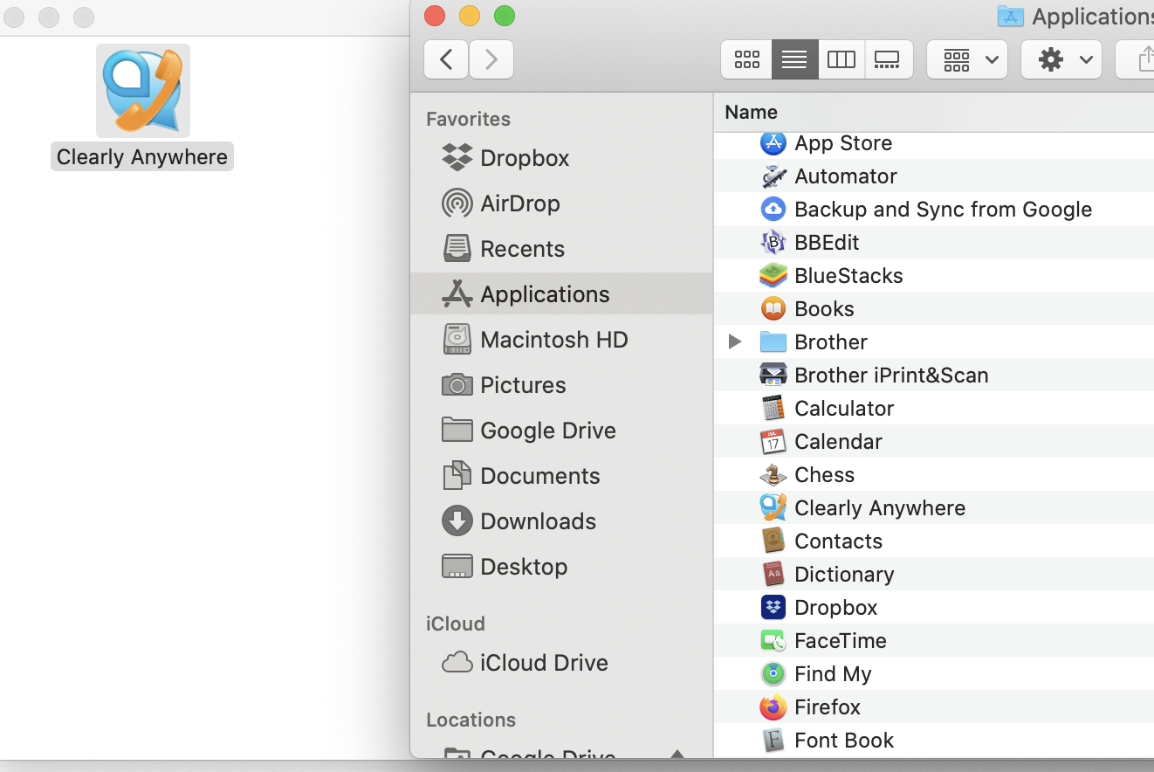Image resolution: width=1154 pixels, height=772 pixels.
Task: Click the FaceTime row text
Action: pyautogui.click(x=841, y=641)
